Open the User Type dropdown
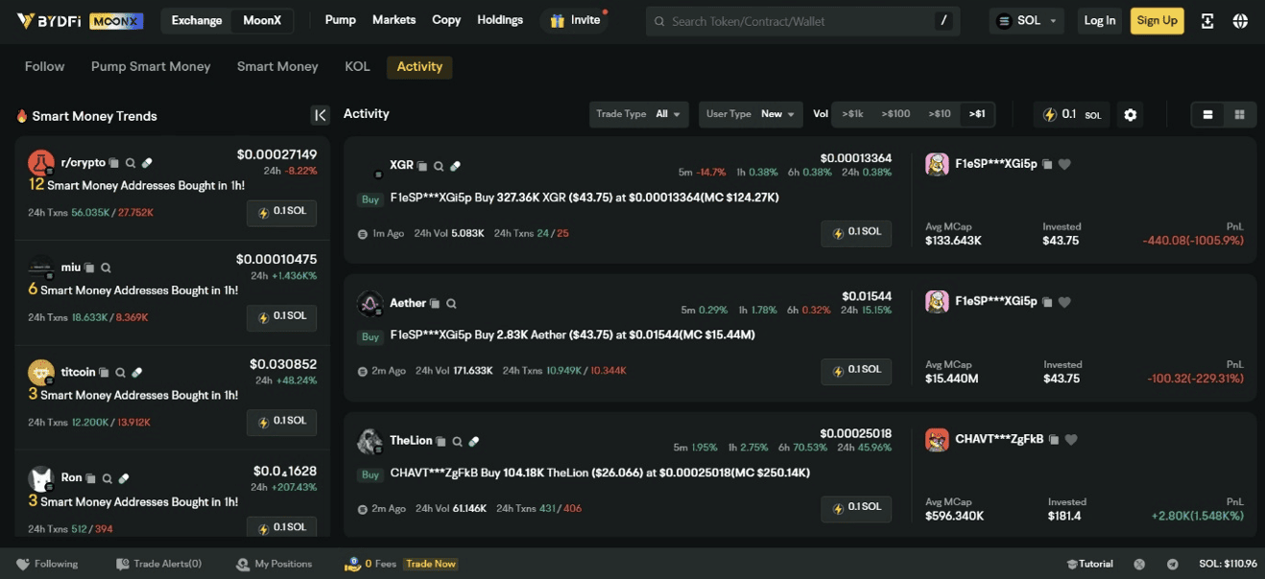The height and width of the screenshot is (579, 1265). 750,114
